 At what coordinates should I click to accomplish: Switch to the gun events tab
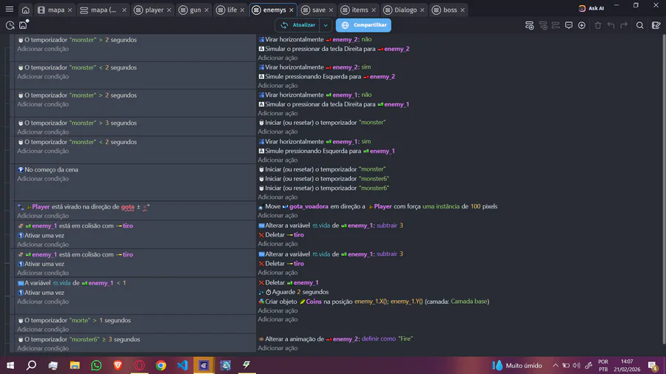195,10
